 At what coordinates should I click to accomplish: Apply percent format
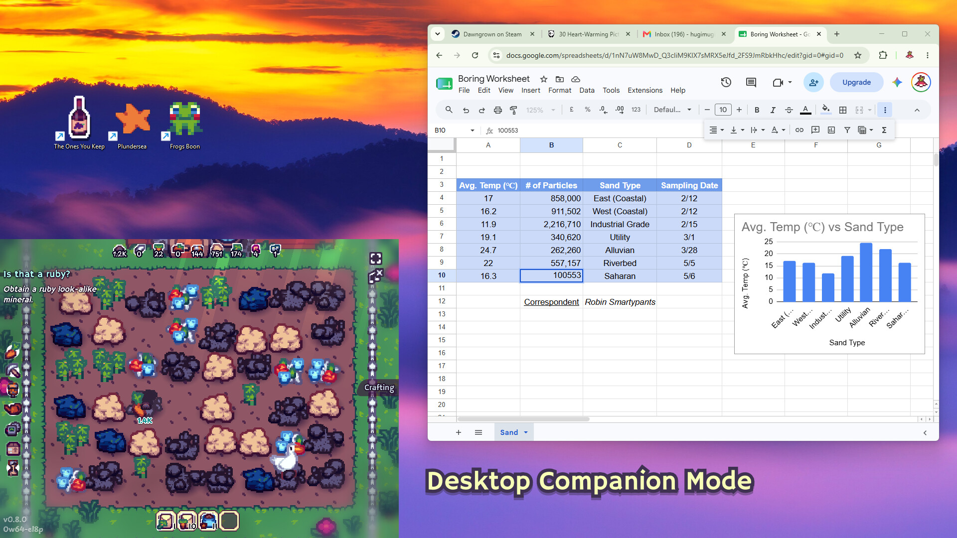[587, 110]
